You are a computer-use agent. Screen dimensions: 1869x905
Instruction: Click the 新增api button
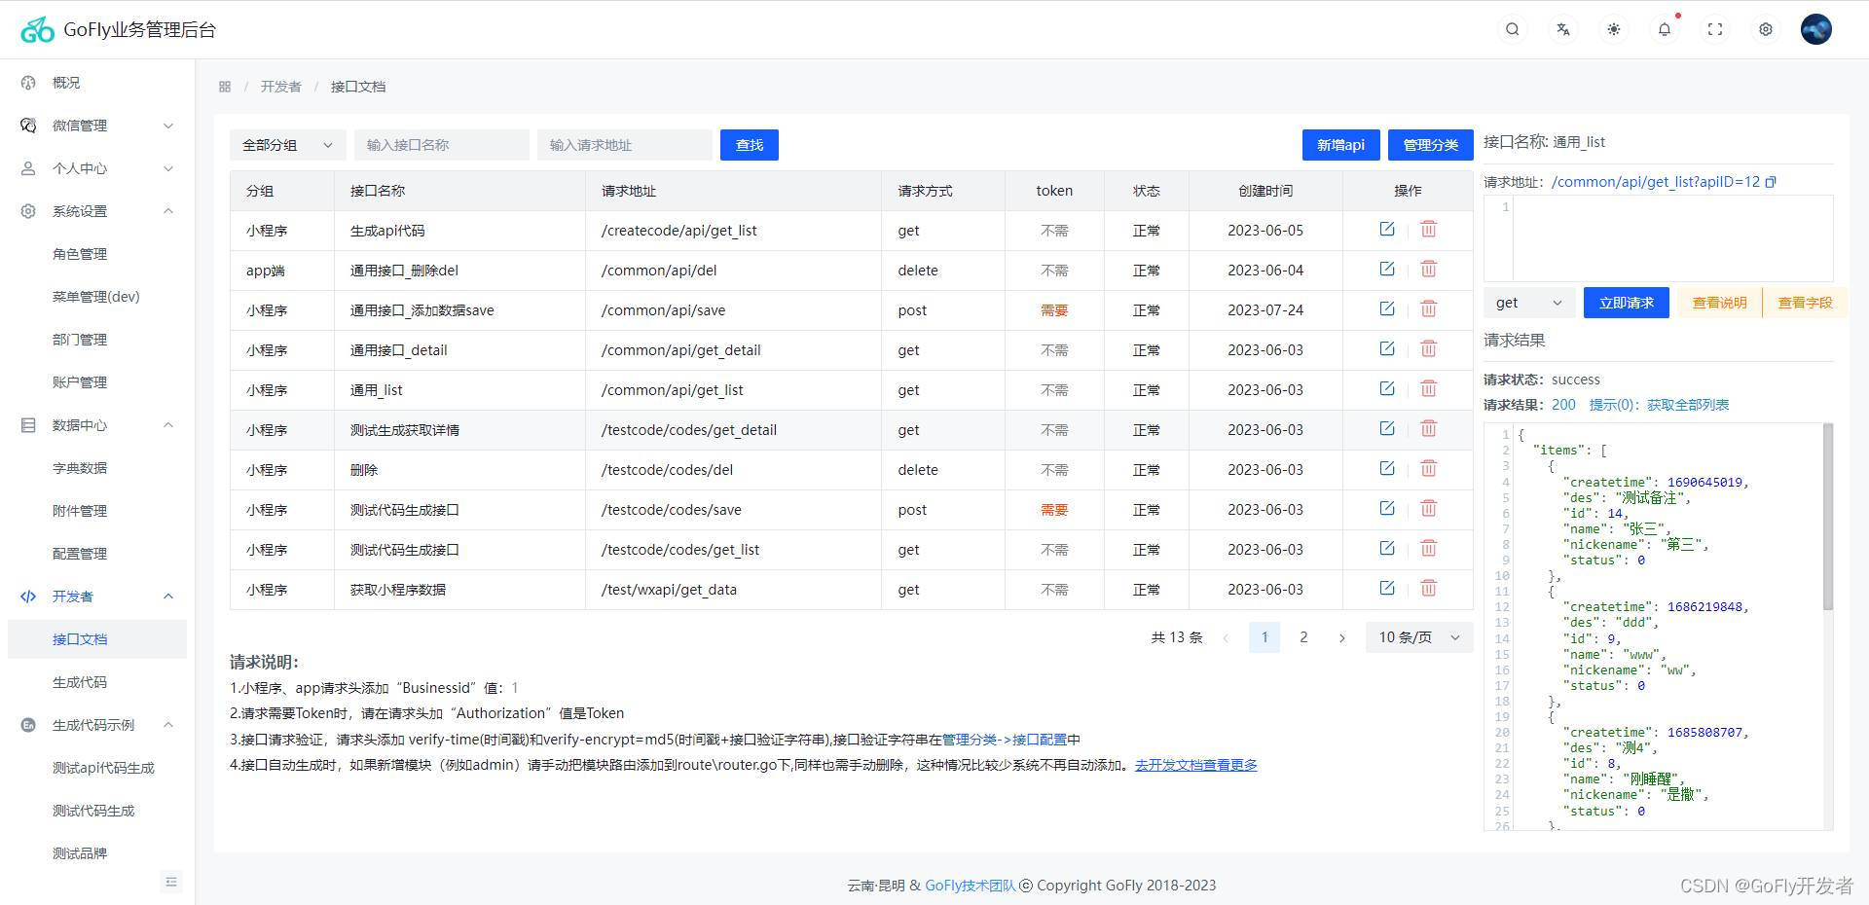(1340, 144)
